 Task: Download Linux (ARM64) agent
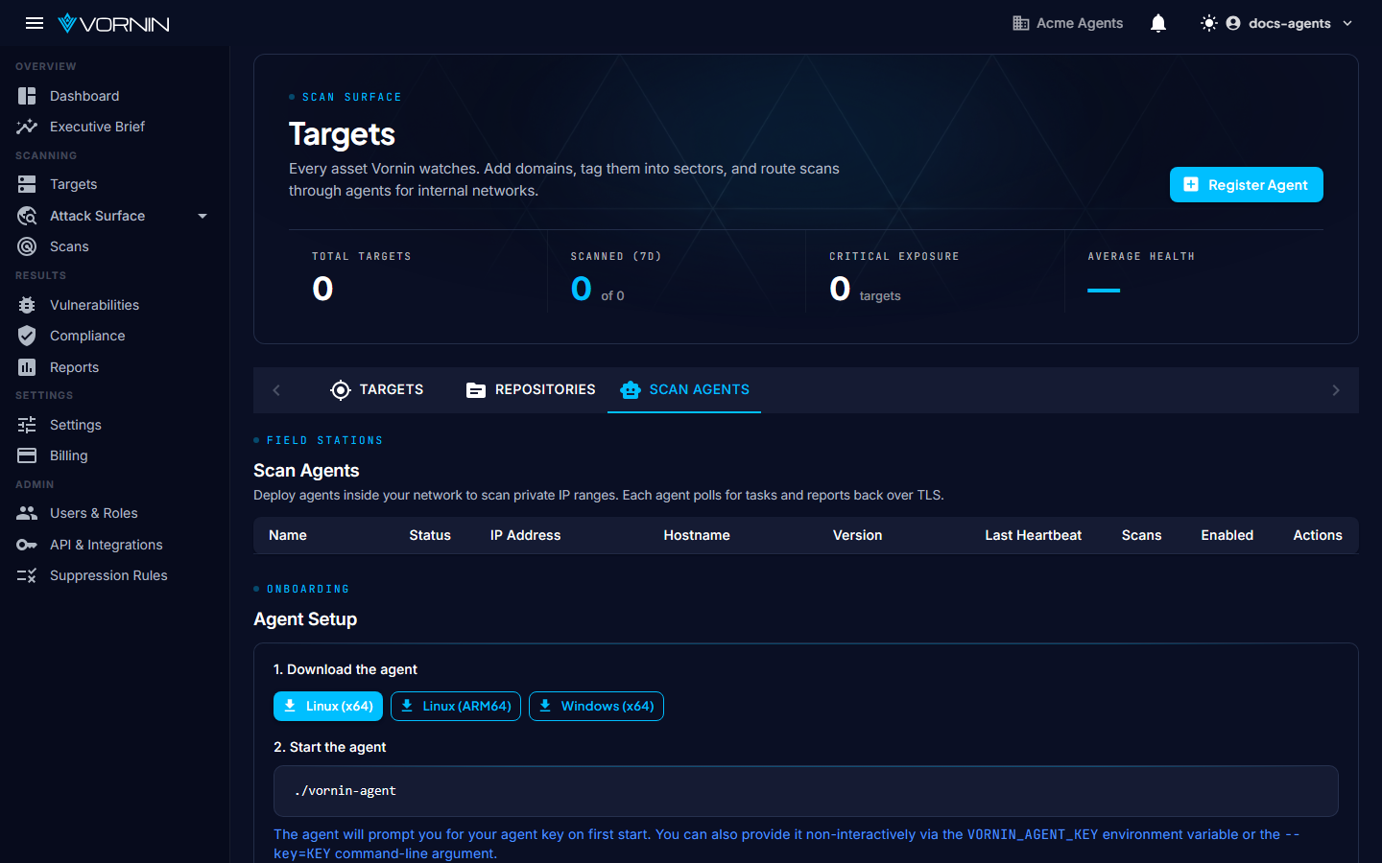pyautogui.click(x=456, y=706)
